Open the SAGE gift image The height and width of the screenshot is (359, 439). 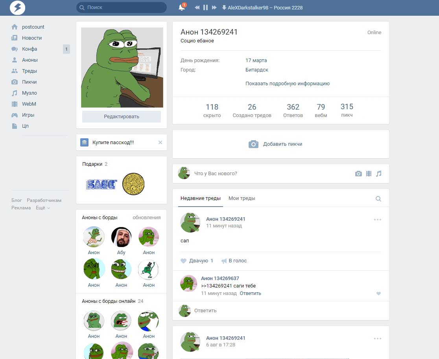click(101, 184)
